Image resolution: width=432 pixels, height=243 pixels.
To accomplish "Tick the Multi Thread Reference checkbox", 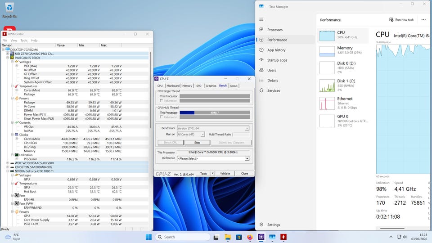I will pos(162,117).
